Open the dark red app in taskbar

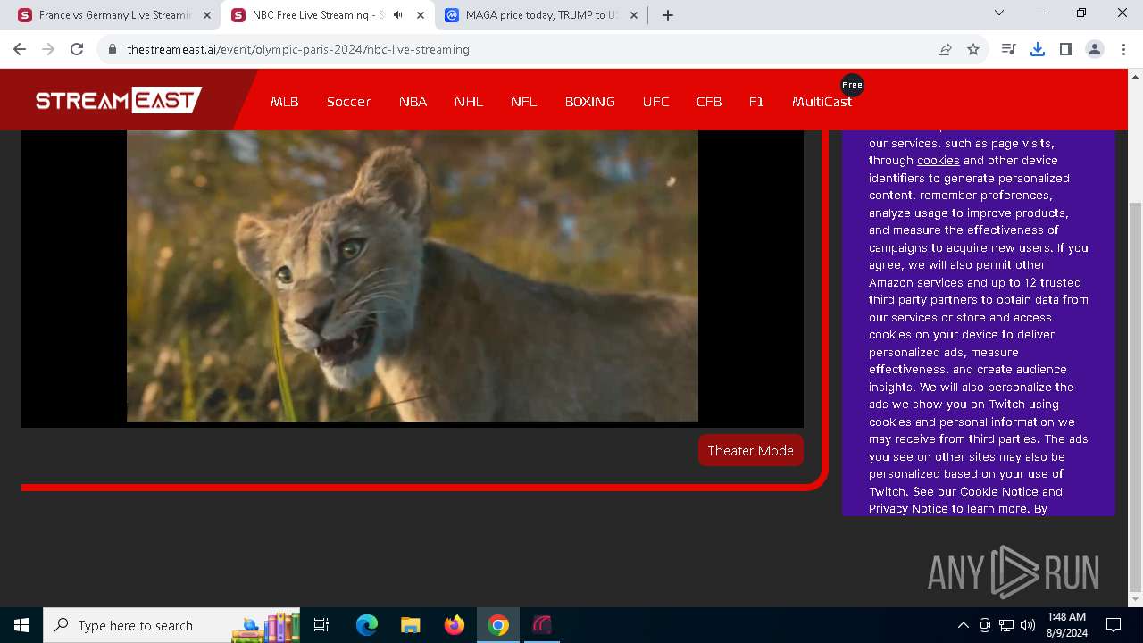[x=542, y=625]
